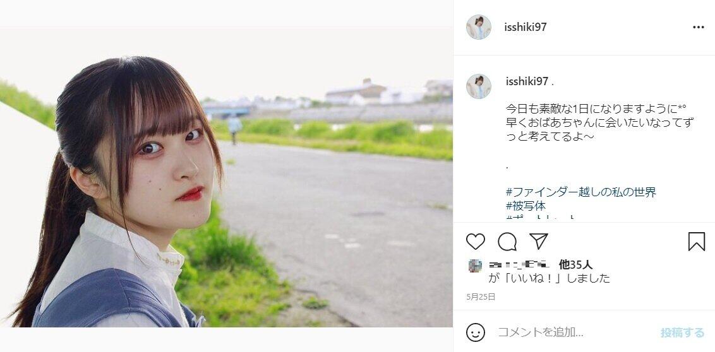Open hashtag #ファインダー越しの私の世界

click(581, 192)
